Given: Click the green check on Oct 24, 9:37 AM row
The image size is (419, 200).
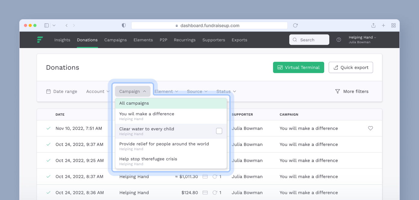Looking at the screenshot, I should pos(48,144).
